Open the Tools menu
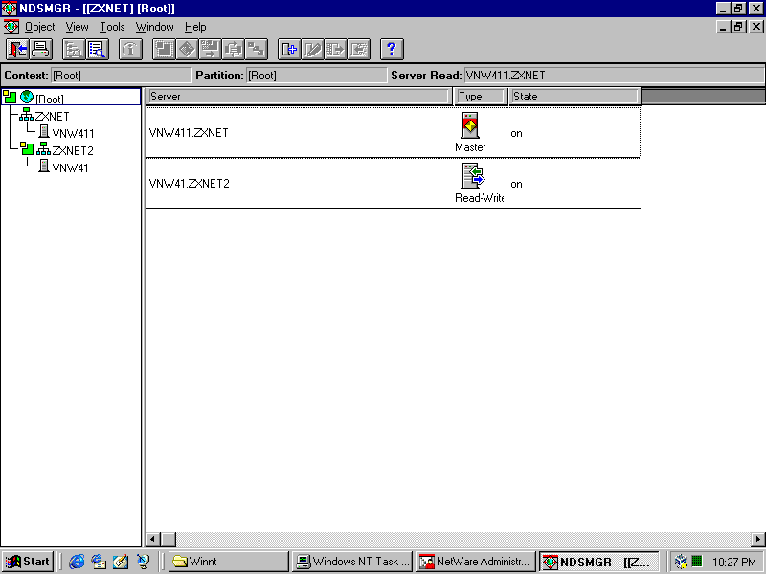The height and width of the screenshot is (574, 766). [112, 27]
